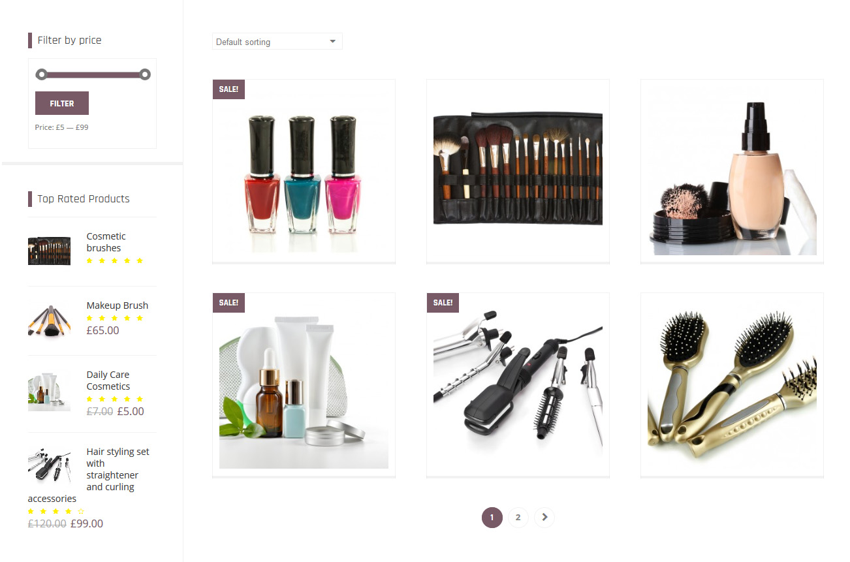Open Cosmetic brushes link in Top Rated
This screenshot has height=562, width=850.
(x=106, y=242)
